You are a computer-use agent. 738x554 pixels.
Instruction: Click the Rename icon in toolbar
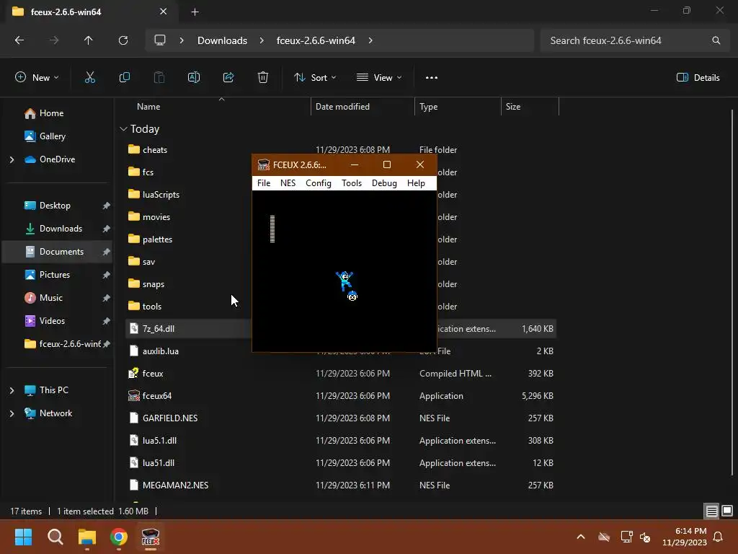point(193,78)
